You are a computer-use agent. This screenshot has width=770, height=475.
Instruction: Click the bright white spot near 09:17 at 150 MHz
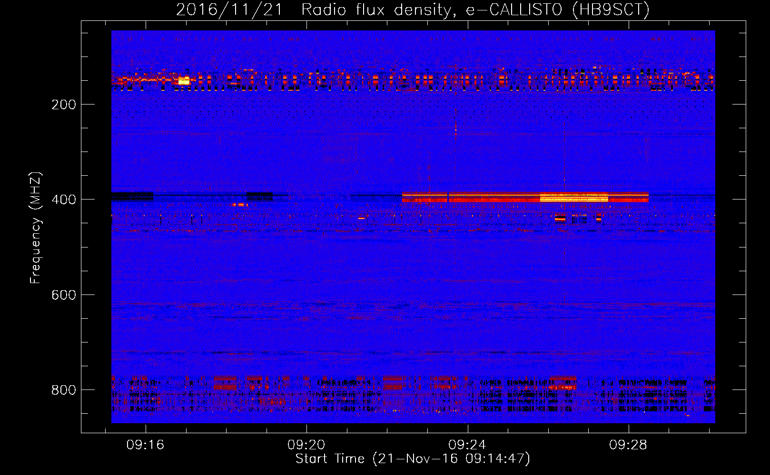tap(184, 81)
